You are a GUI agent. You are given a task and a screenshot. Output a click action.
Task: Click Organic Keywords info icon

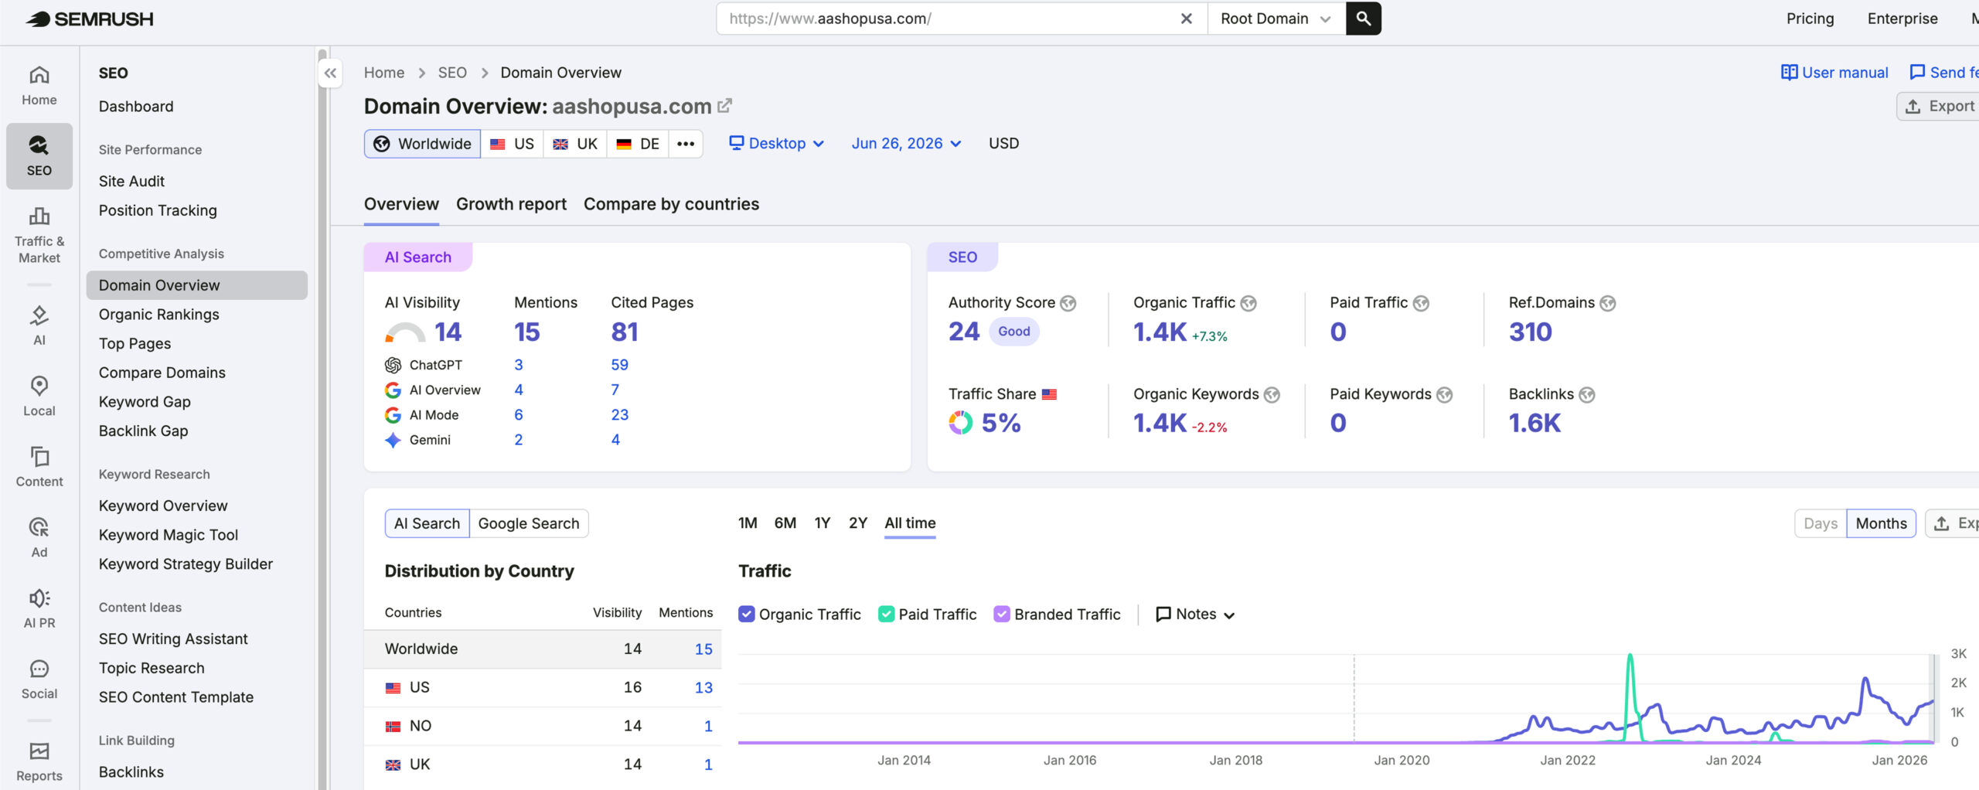(1272, 395)
